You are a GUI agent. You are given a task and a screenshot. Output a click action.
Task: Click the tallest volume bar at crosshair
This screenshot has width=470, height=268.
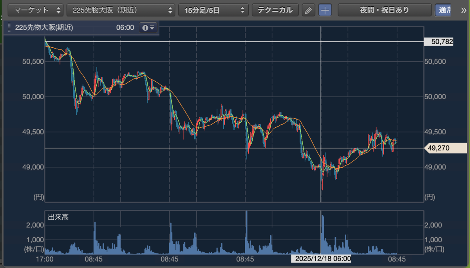click(322, 234)
